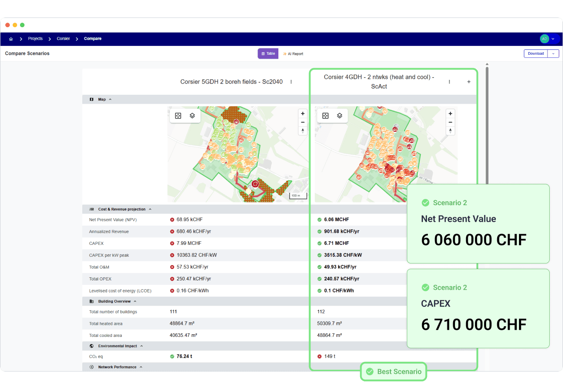Open the Download options dropdown arrow

[553, 53]
